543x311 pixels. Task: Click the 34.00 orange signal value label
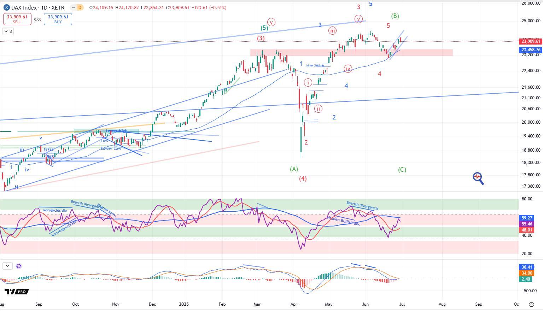pyautogui.click(x=527, y=273)
